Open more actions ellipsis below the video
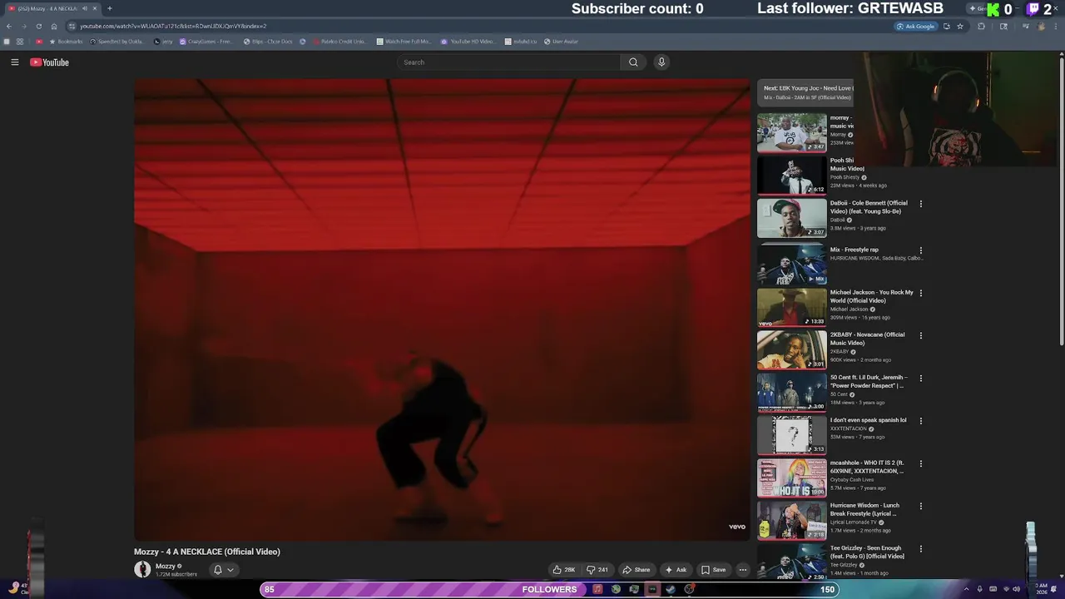This screenshot has height=599, width=1065. pyautogui.click(x=743, y=570)
